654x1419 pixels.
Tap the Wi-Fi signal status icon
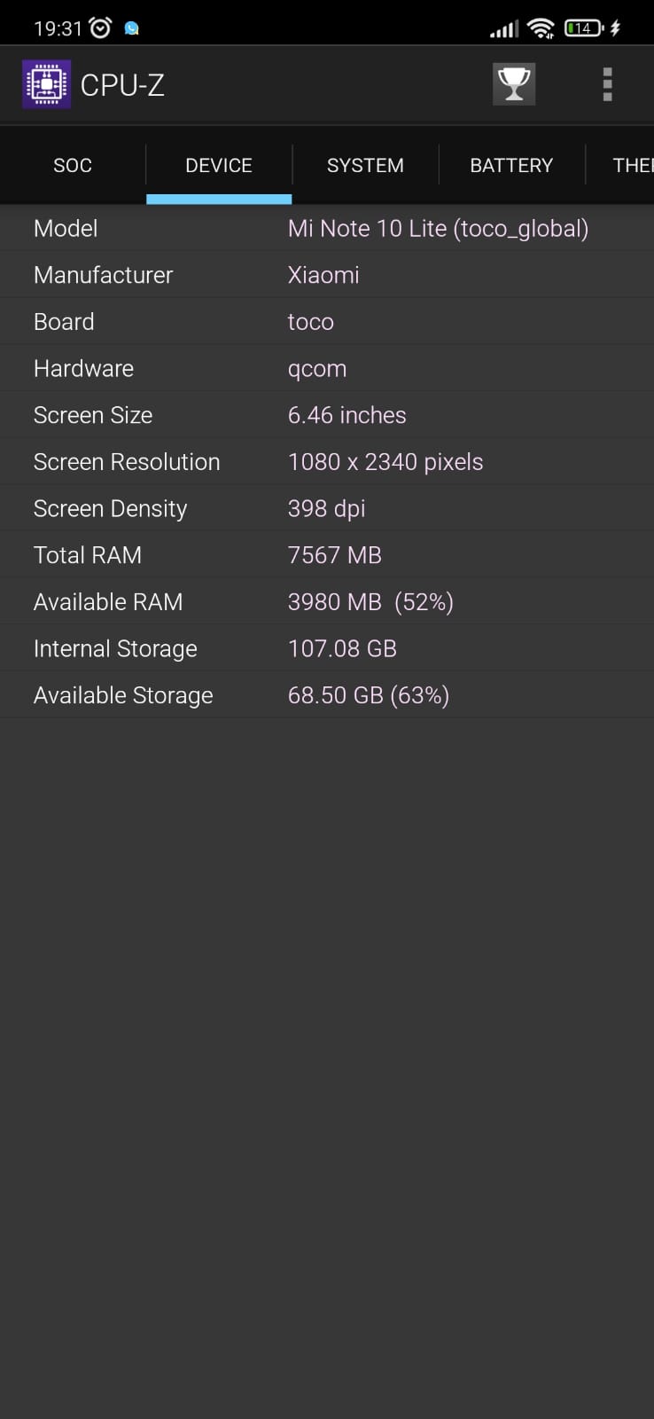click(x=541, y=28)
